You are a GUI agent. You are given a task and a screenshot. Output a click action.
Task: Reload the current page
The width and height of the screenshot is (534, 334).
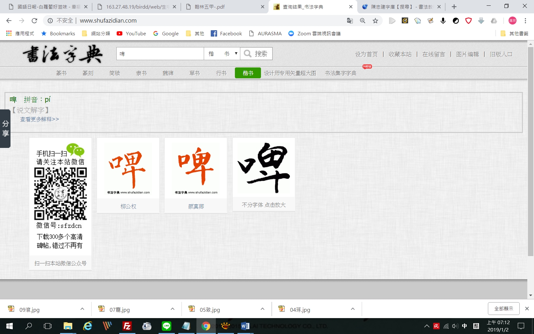(34, 21)
